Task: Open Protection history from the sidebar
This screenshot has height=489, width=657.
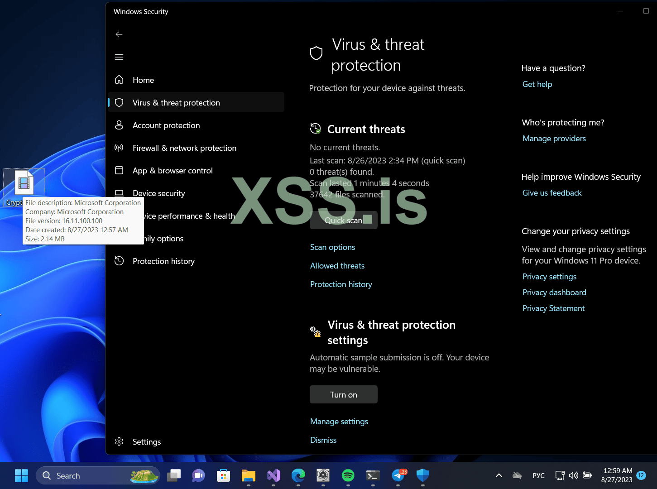Action: (163, 261)
